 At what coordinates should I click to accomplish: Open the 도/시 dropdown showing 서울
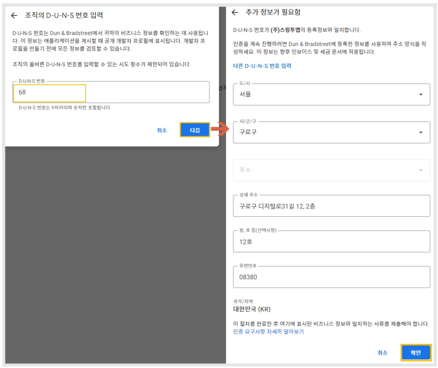tap(331, 94)
